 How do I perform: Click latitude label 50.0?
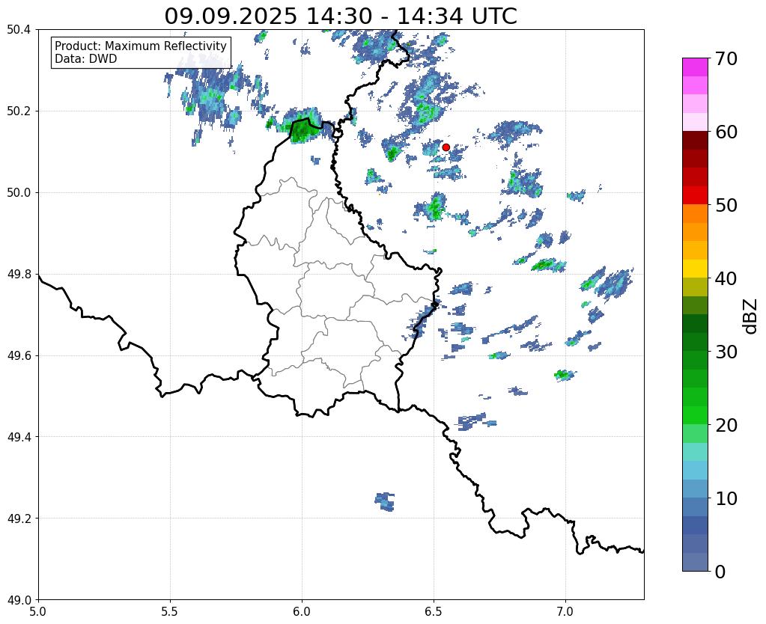click(x=19, y=193)
